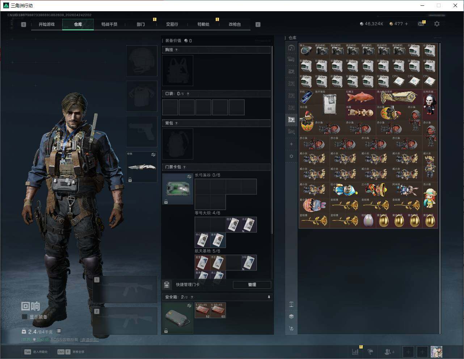Toggle the swap arrows on melee weapon slot
464x359 pixels.
[153, 155]
